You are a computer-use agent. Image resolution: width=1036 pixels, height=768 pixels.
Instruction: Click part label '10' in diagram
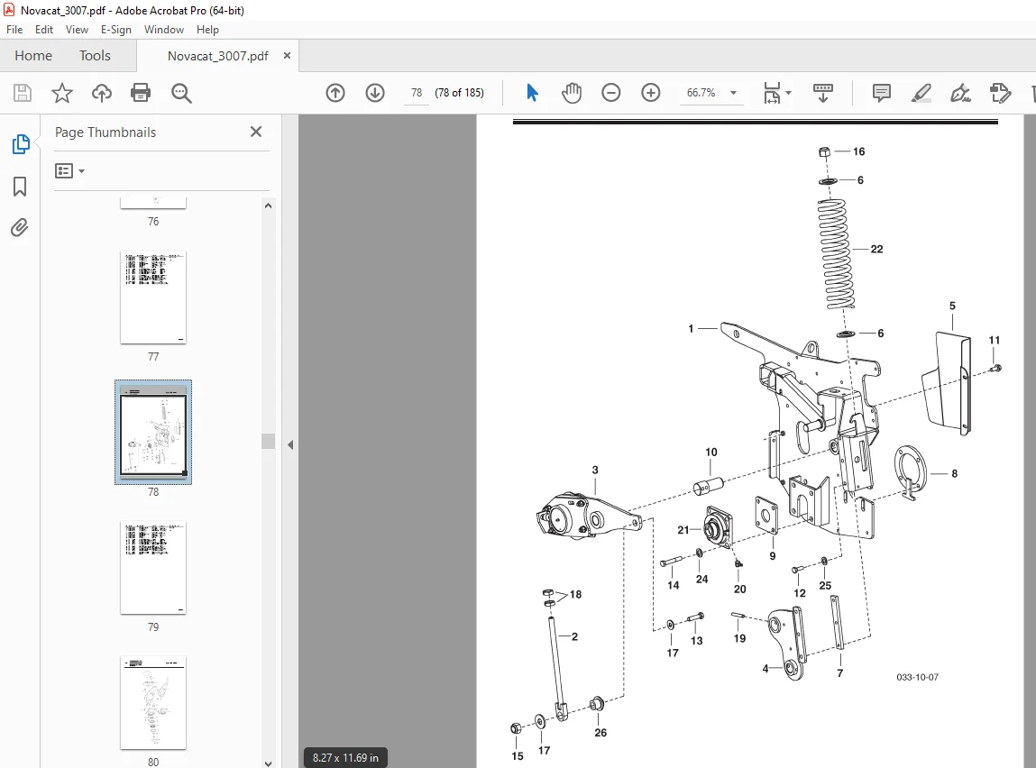pyautogui.click(x=711, y=453)
